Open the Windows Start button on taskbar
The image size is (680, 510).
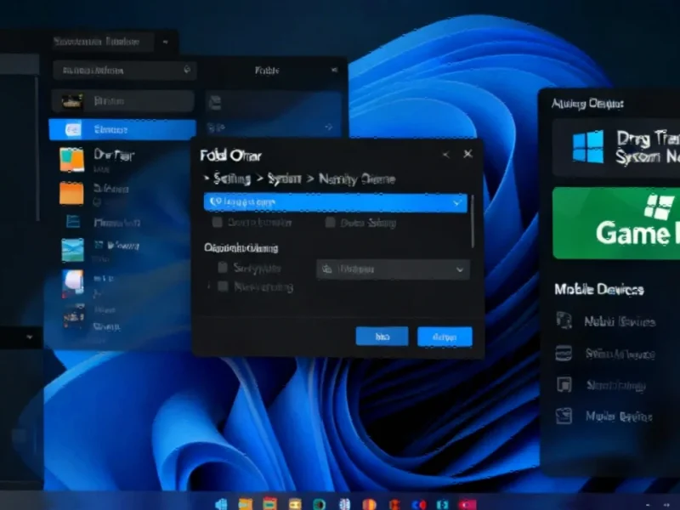[221, 503]
